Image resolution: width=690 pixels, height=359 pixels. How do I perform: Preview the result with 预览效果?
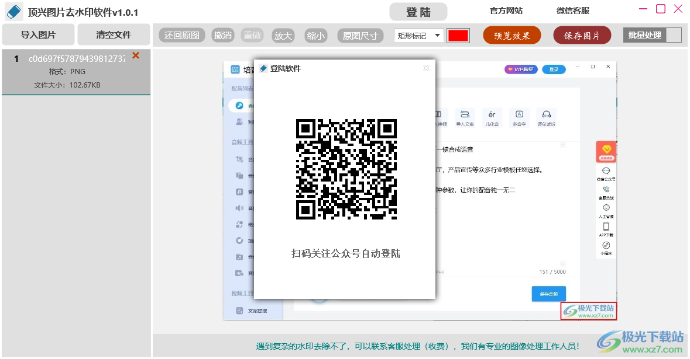(512, 36)
